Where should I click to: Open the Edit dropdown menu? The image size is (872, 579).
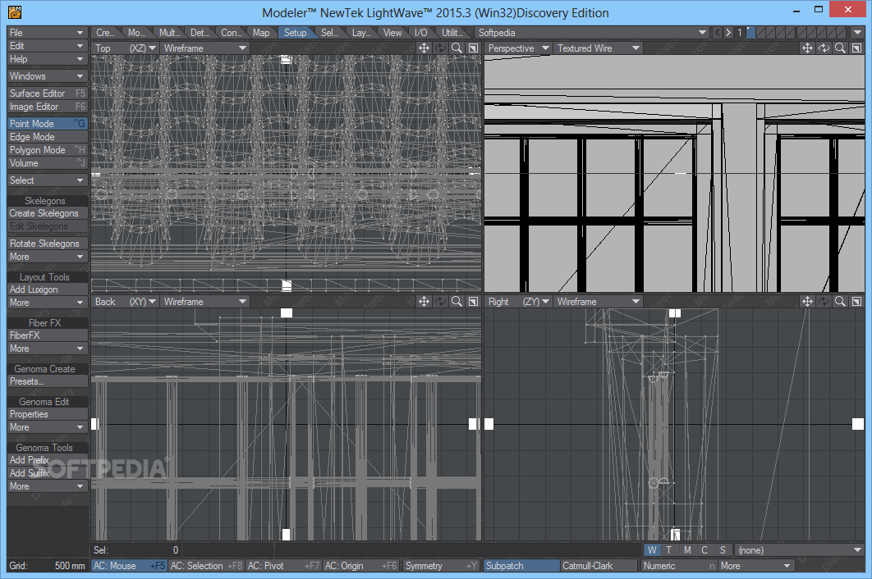point(48,46)
